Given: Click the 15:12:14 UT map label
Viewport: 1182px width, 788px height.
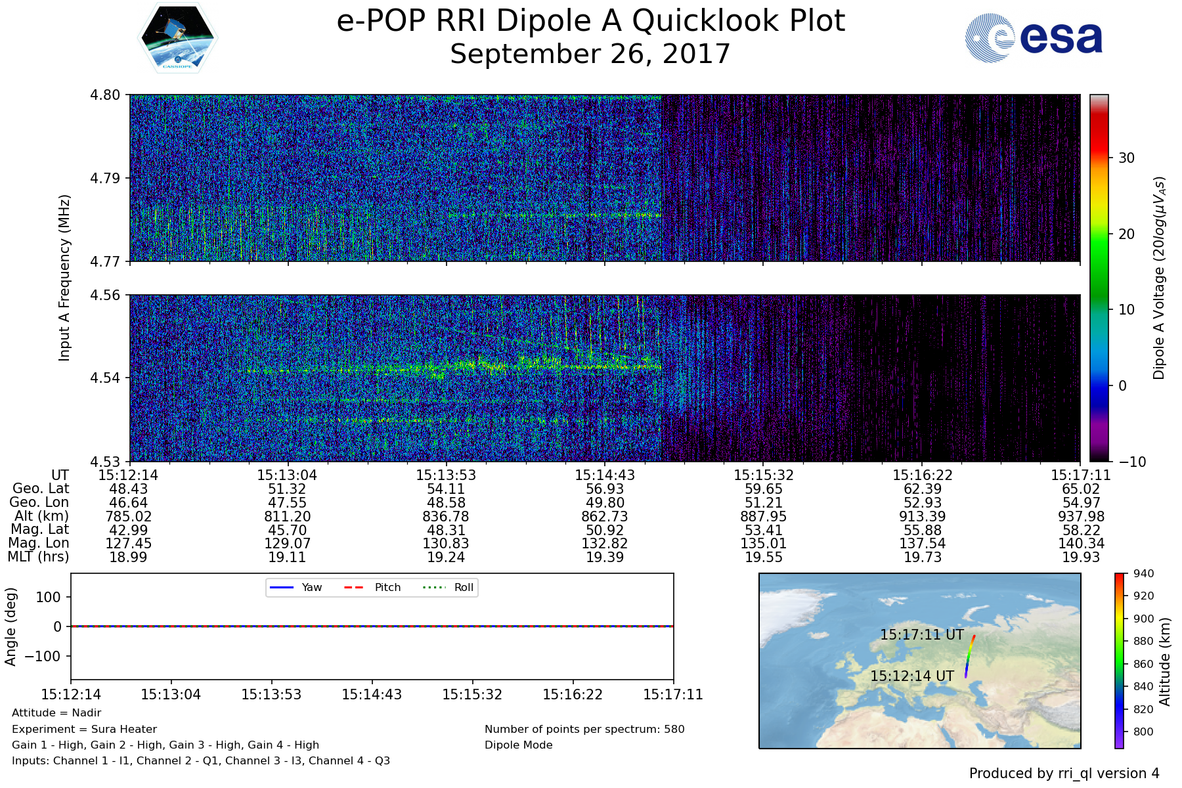Looking at the screenshot, I should pyautogui.click(x=911, y=676).
